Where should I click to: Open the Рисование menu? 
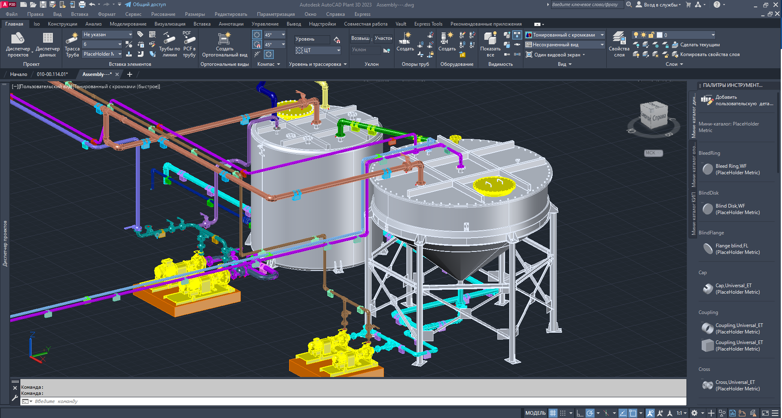coord(163,14)
